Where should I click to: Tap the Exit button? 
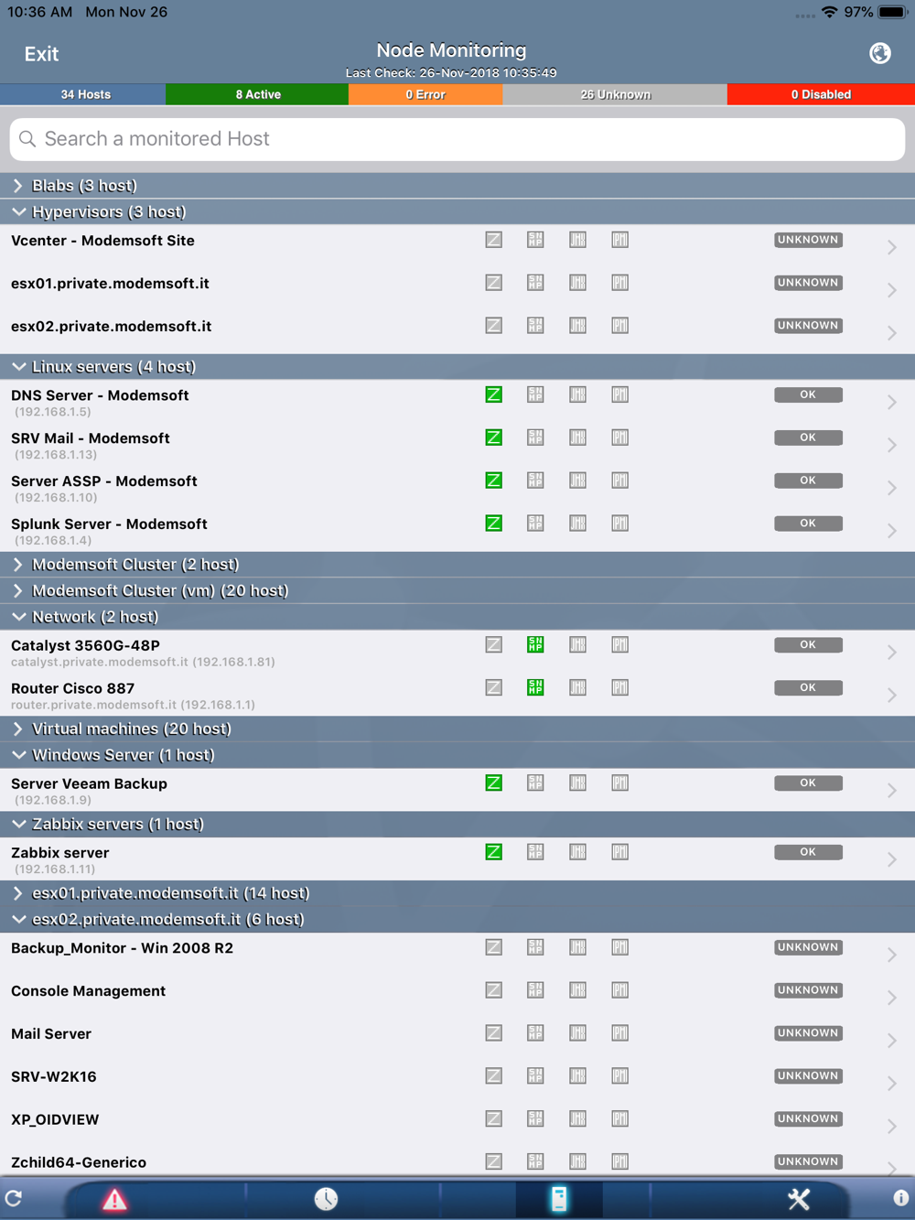(41, 54)
